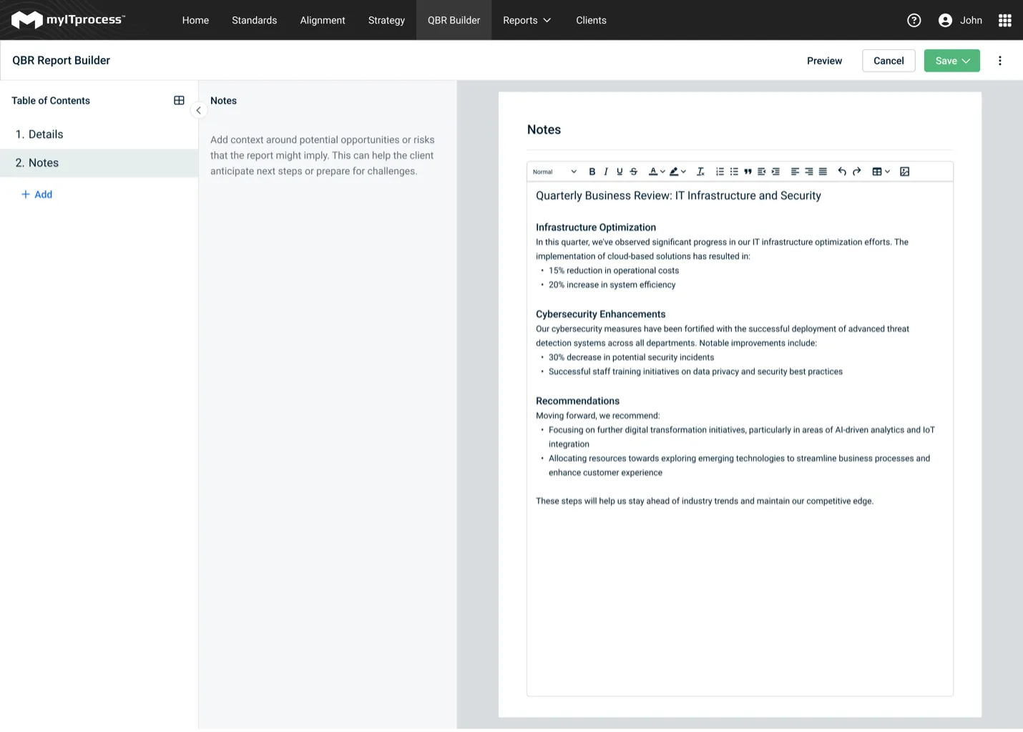
Task: Toggle italic text formatting
Action: point(606,172)
